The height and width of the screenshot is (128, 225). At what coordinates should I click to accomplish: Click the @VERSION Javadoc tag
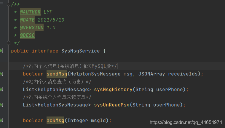(32, 28)
